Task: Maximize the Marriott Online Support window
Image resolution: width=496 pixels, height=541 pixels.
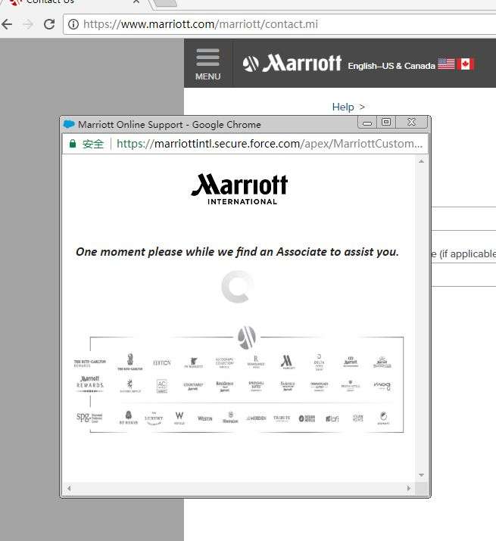Action: [386, 122]
